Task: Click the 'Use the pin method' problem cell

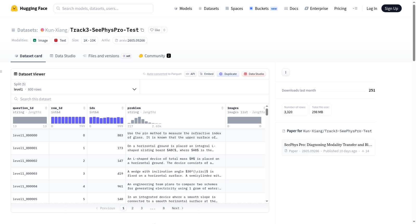Action: (x=175, y=135)
